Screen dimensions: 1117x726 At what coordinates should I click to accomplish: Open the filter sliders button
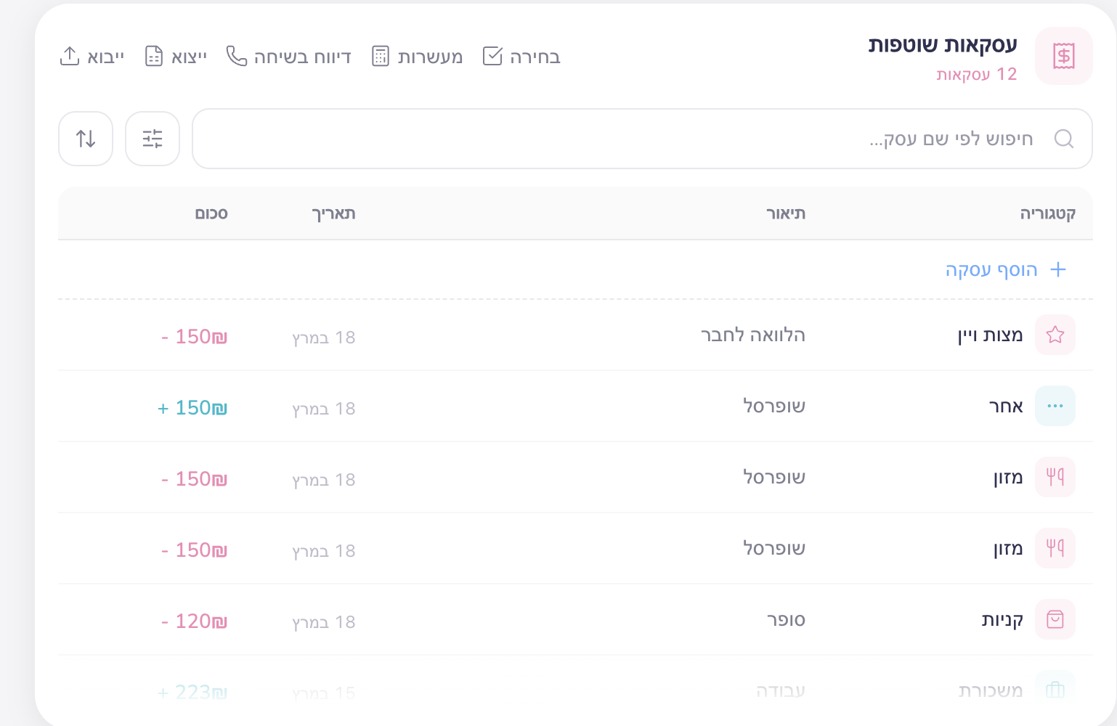(x=153, y=139)
